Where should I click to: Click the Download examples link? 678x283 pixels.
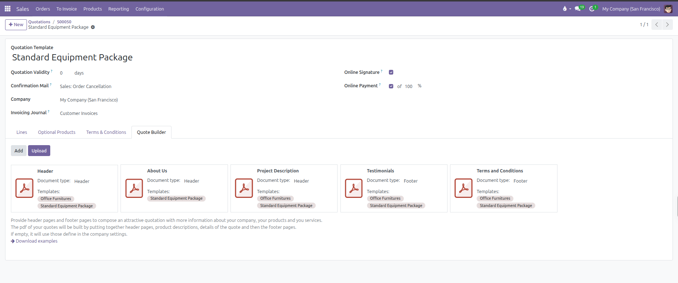[34, 241]
